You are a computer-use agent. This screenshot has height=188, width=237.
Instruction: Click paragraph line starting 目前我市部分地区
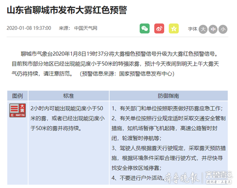pos(115,64)
